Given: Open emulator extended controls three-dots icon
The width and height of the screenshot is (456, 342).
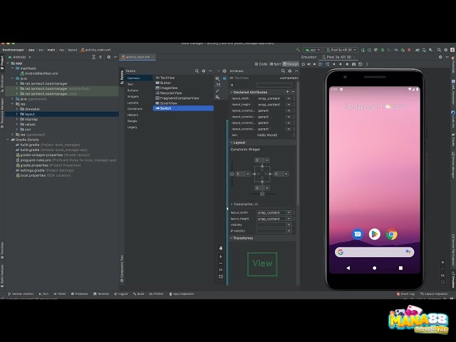Looking at the screenshot, I should (367, 64).
